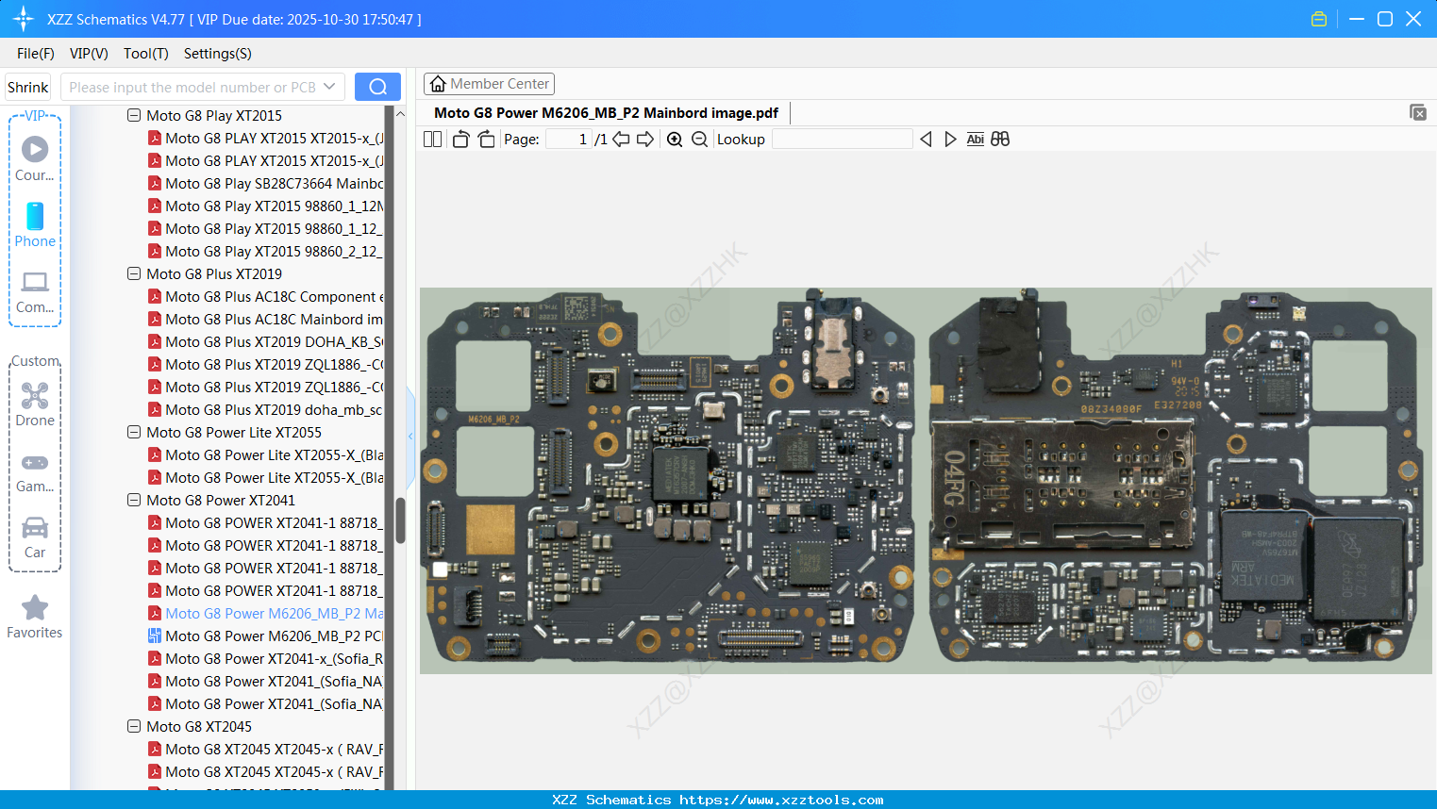The height and width of the screenshot is (809, 1437).
Task: Open search with the binoculars icon
Action: 1000,139
